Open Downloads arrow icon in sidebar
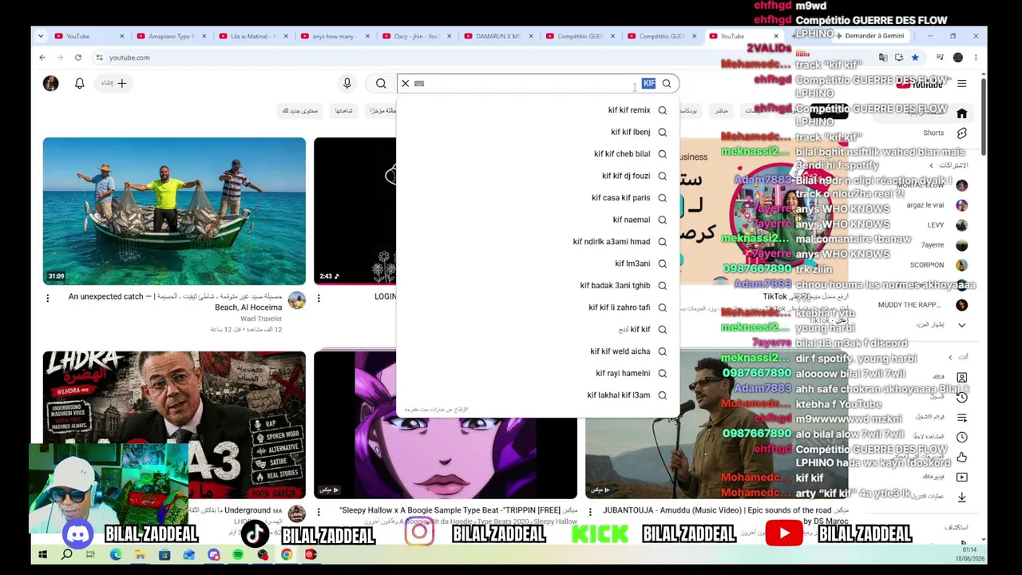1022x575 pixels. pyautogui.click(x=962, y=497)
